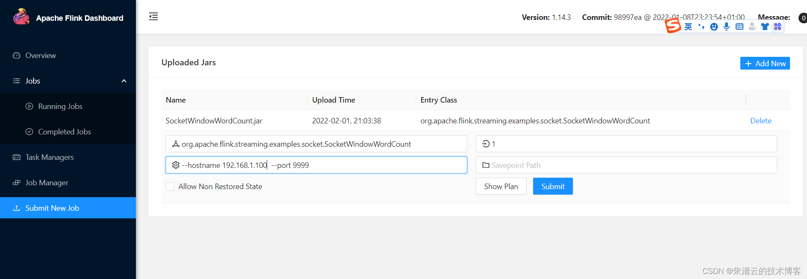Click the Message count badge showing 0
The width and height of the screenshot is (807, 279).
click(803, 18)
